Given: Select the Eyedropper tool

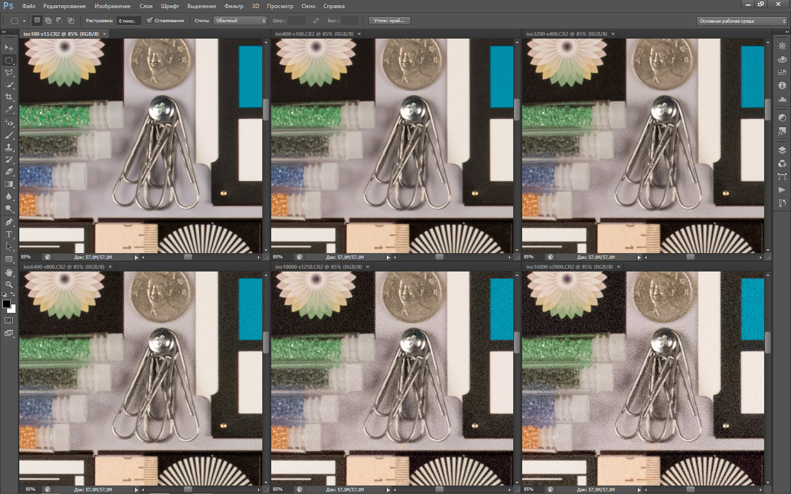Looking at the screenshot, I should pos(9,109).
